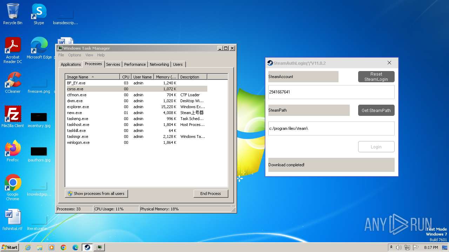Select the new.exe process row

pyautogui.click(x=136, y=113)
